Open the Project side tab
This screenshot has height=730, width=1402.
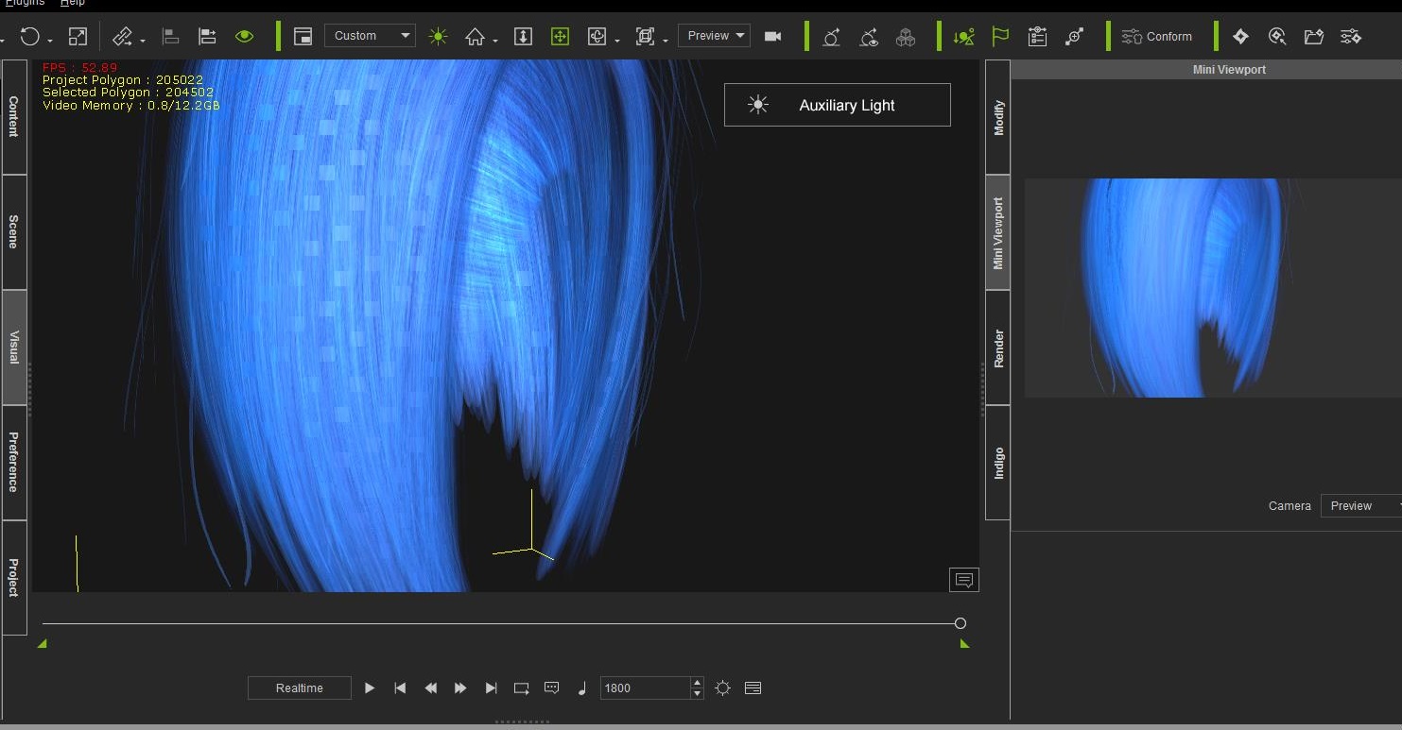(x=14, y=577)
